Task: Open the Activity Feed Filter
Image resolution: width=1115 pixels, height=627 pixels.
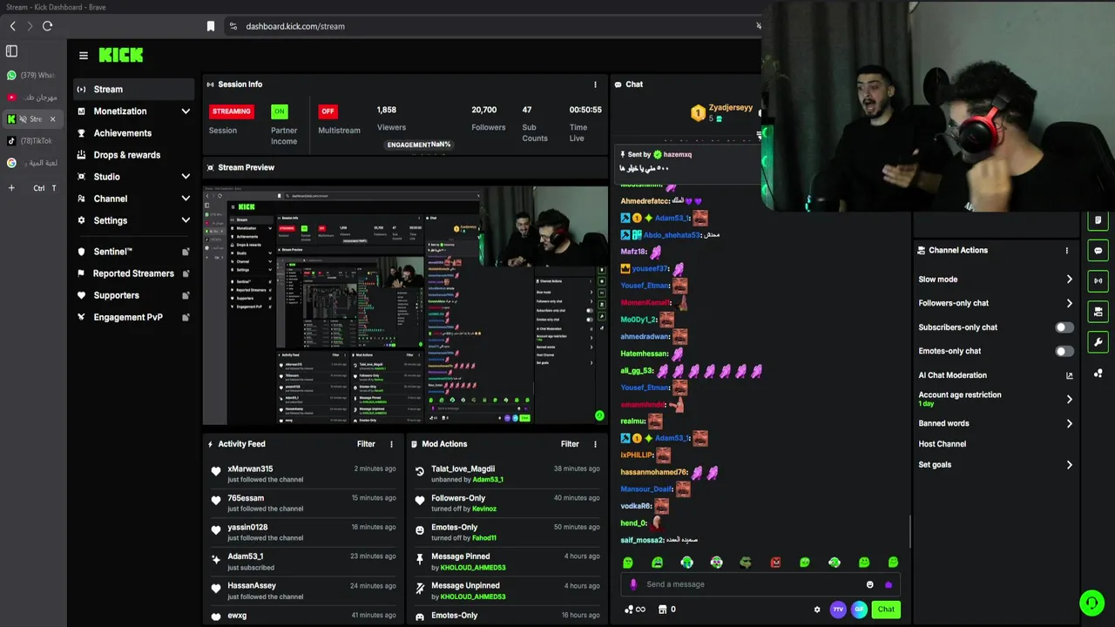Action: point(366,444)
